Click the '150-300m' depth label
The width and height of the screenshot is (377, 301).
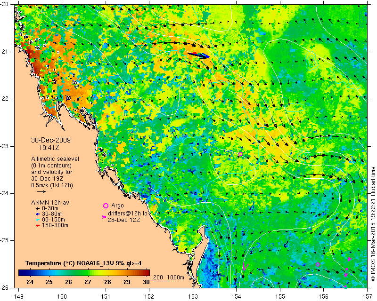55,225
